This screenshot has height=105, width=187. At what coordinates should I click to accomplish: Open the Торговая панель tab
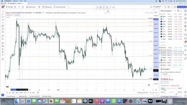(x=47, y=96)
